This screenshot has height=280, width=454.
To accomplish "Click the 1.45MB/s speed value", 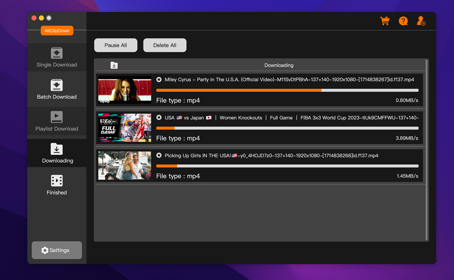I will [407, 176].
